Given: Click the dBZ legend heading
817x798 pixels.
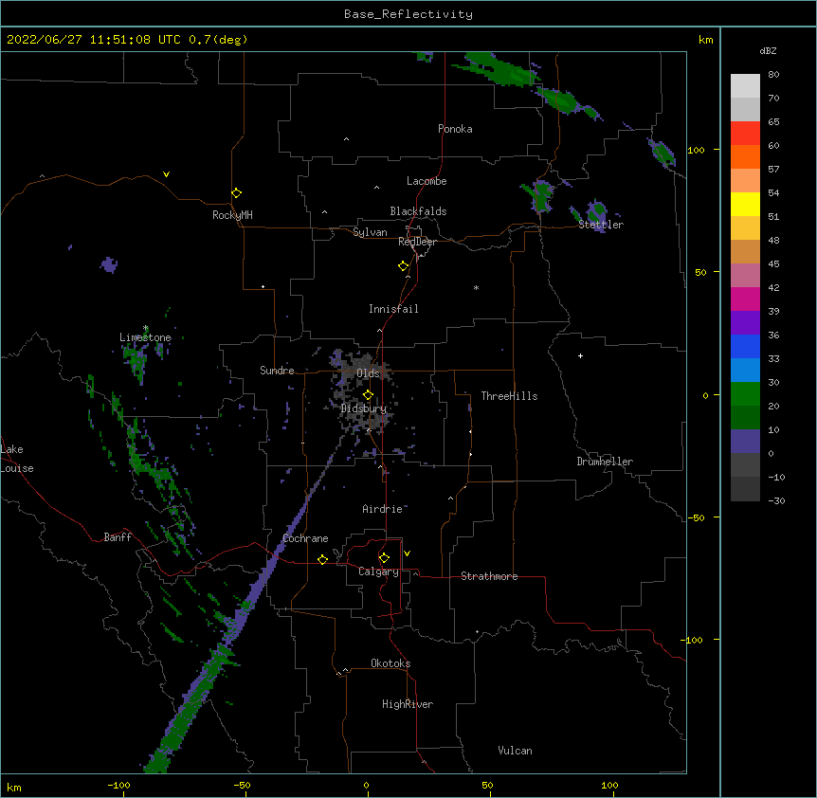Looking at the screenshot, I should pyautogui.click(x=768, y=50).
